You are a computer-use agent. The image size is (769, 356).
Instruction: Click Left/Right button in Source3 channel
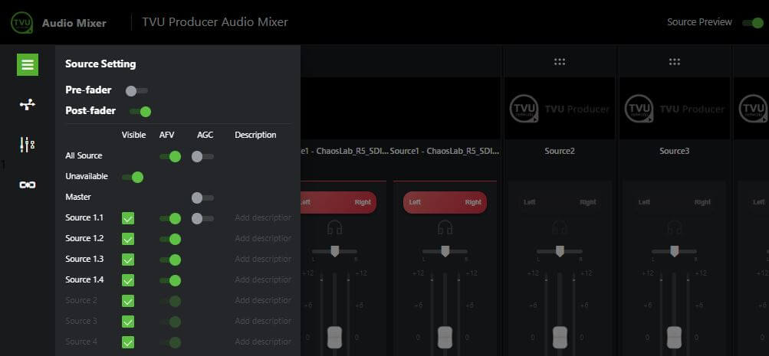(675, 202)
